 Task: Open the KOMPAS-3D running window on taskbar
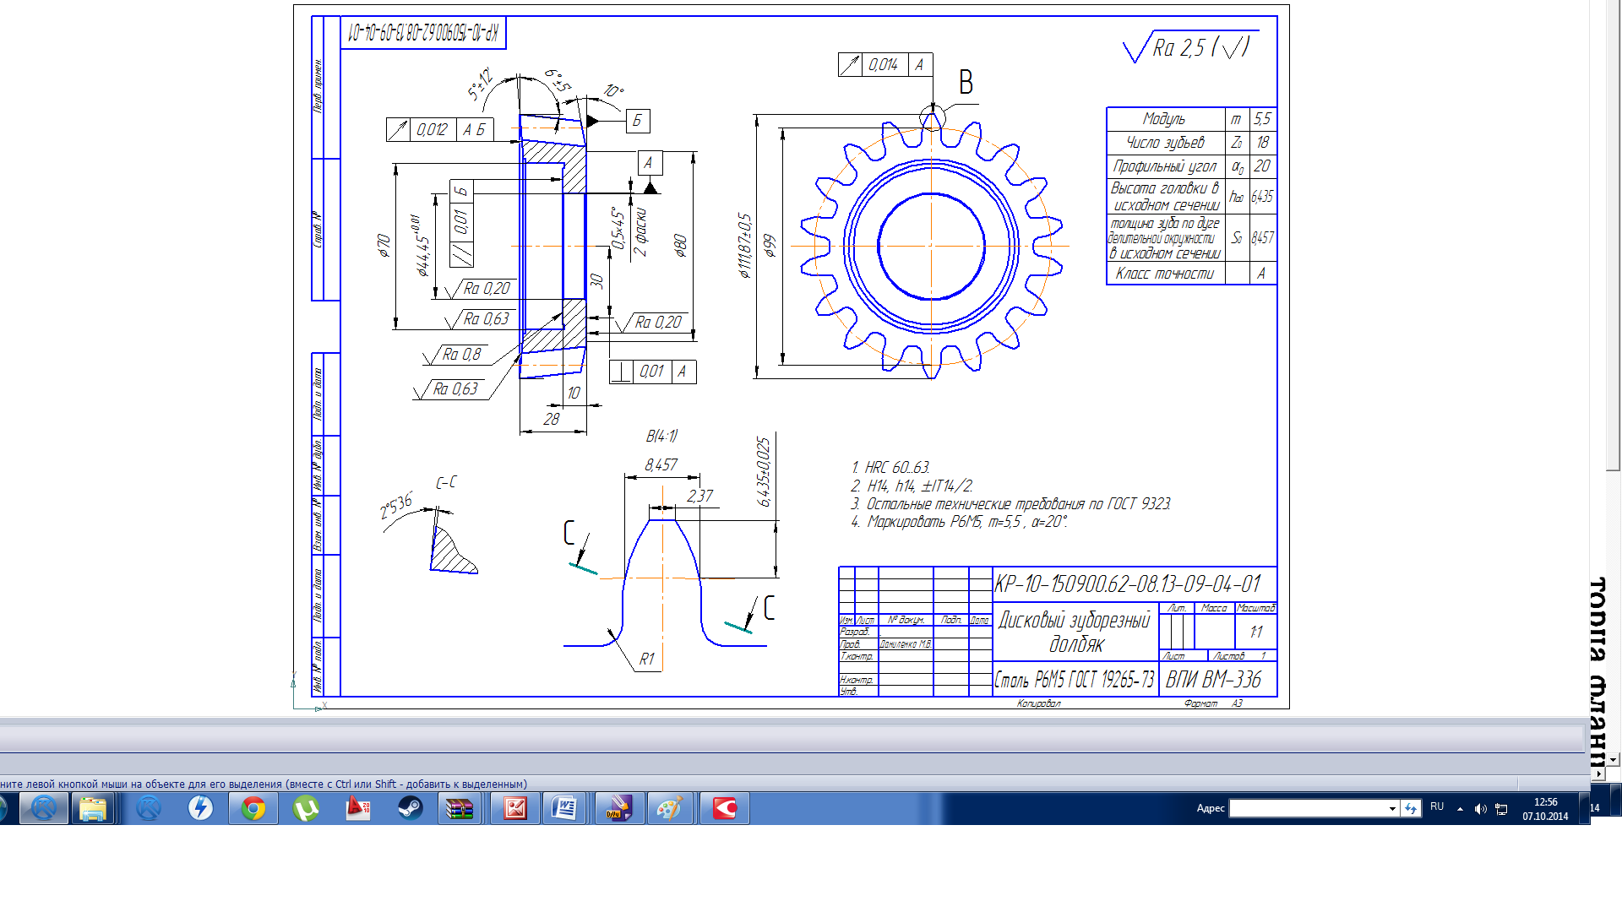44,809
